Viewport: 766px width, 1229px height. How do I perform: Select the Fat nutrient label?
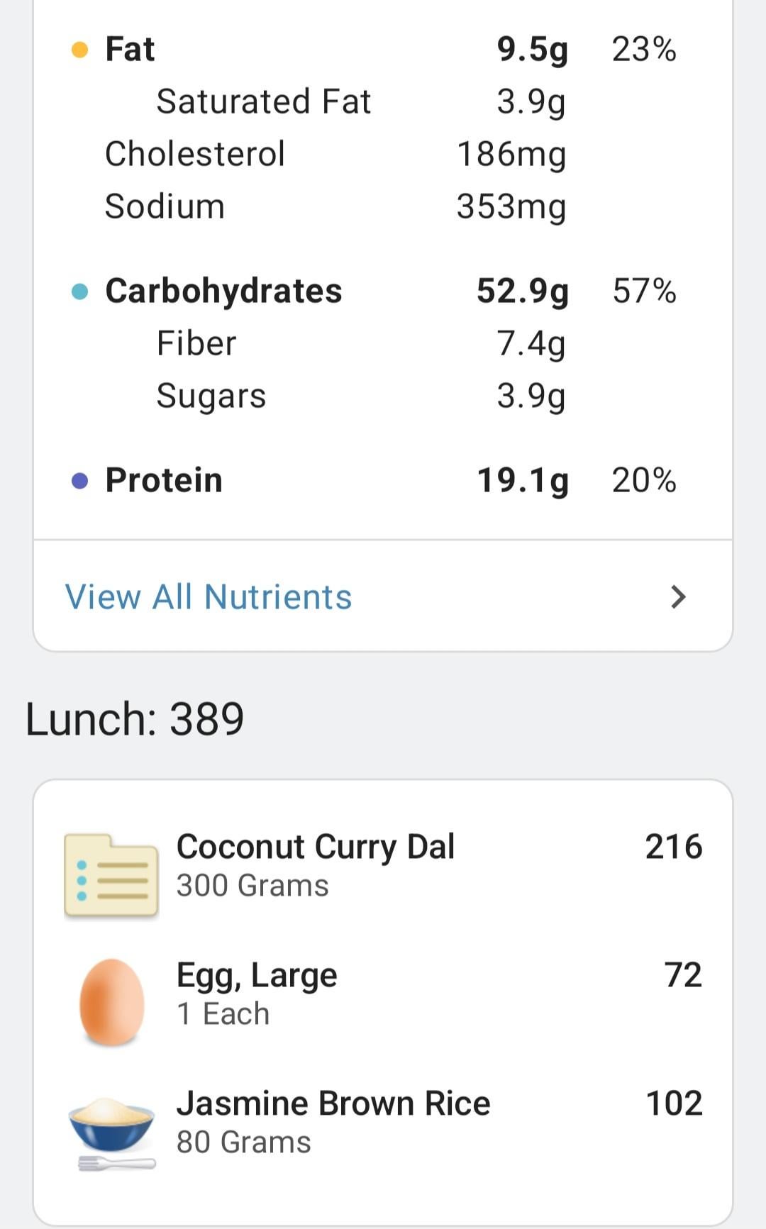130,50
